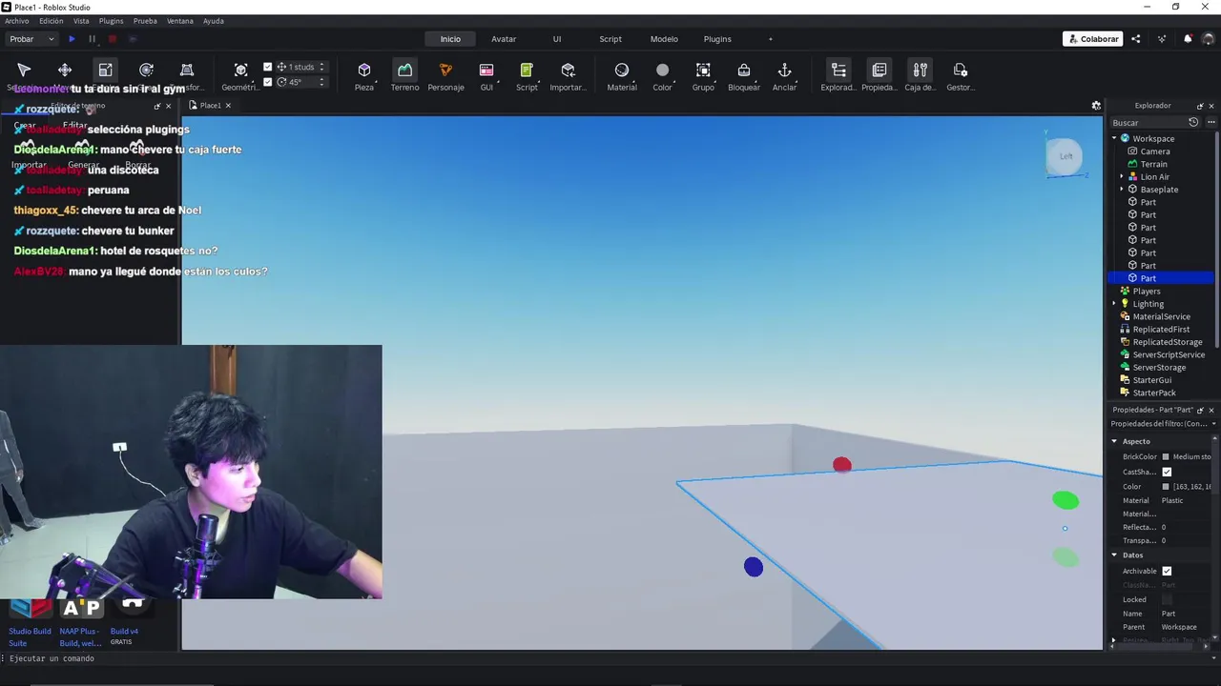Open the notifications bell
This screenshot has width=1221, height=686.
(x=1188, y=39)
